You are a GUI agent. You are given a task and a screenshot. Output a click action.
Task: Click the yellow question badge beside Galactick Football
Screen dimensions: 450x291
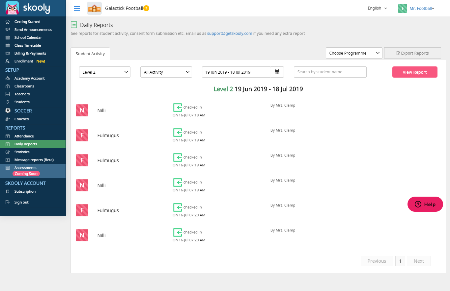click(x=146, y=8)
